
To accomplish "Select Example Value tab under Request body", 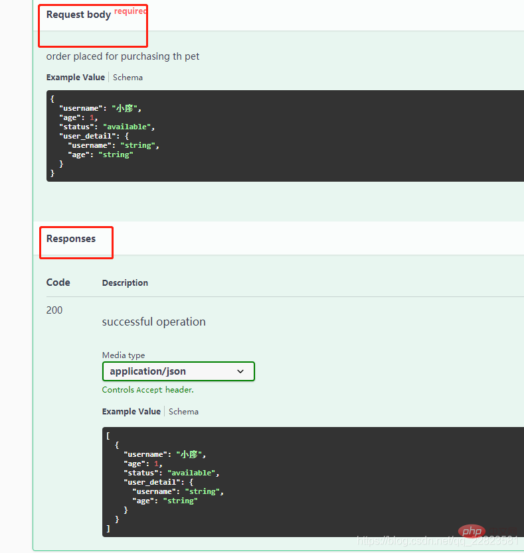I will click(76, 77).
